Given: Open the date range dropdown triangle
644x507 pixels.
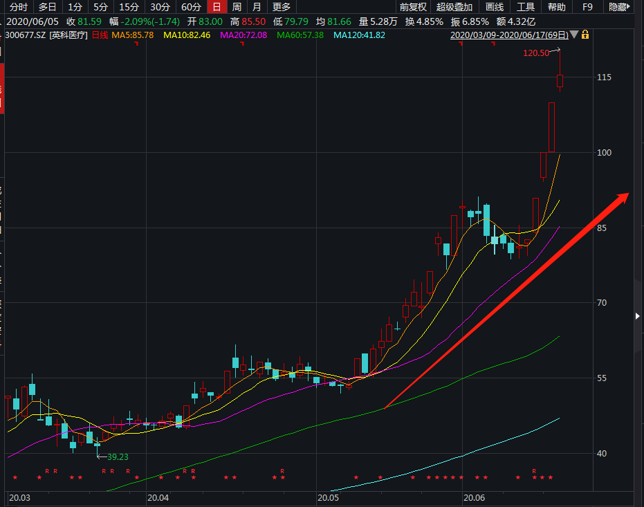Looking at the screenshot, I should tap(574, 35).
